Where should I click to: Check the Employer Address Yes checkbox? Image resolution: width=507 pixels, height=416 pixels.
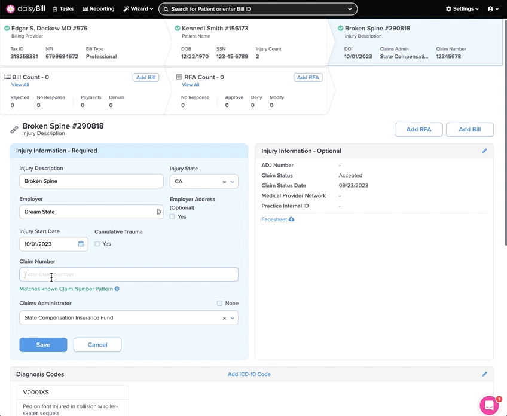172,217
